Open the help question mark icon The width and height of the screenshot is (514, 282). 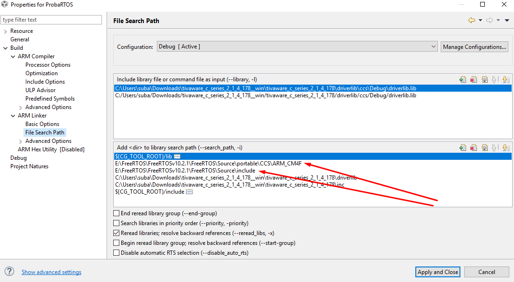point(9,272)
